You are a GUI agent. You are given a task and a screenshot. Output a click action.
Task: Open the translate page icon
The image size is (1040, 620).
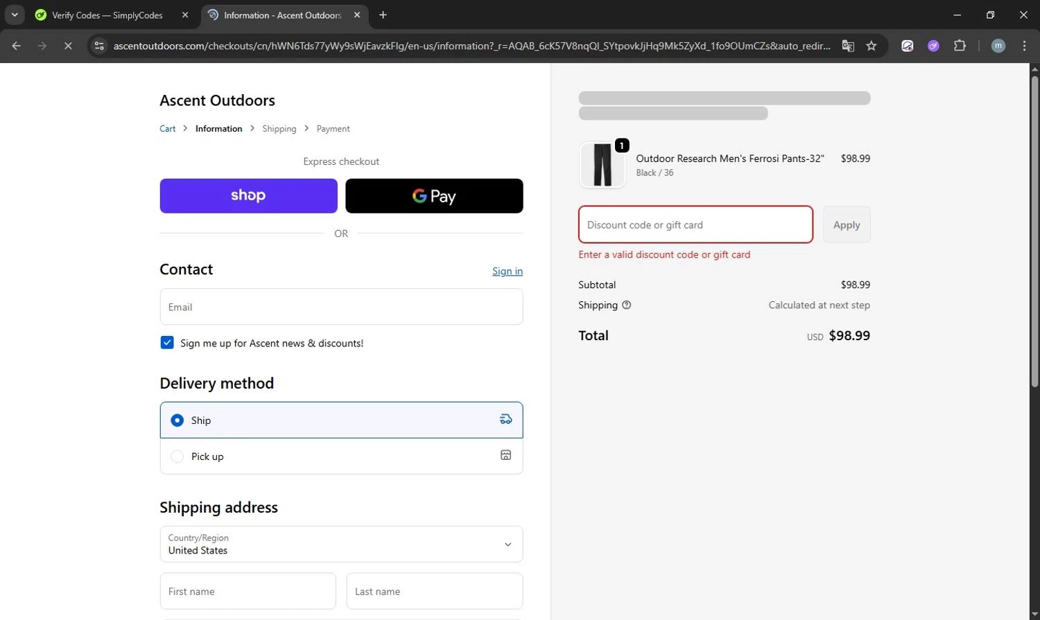click(x=848, y=46)
